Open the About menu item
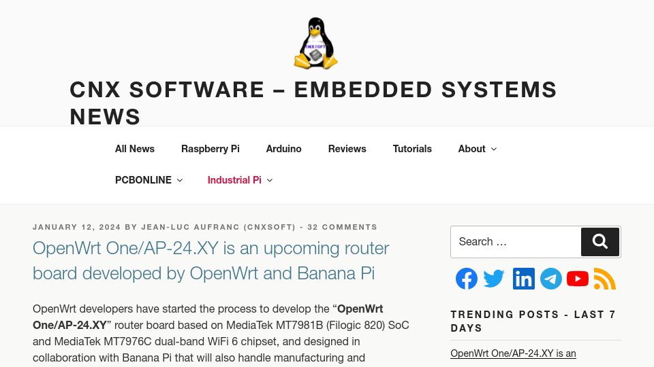This screenshot has width=654, height=367. [471, 149]
